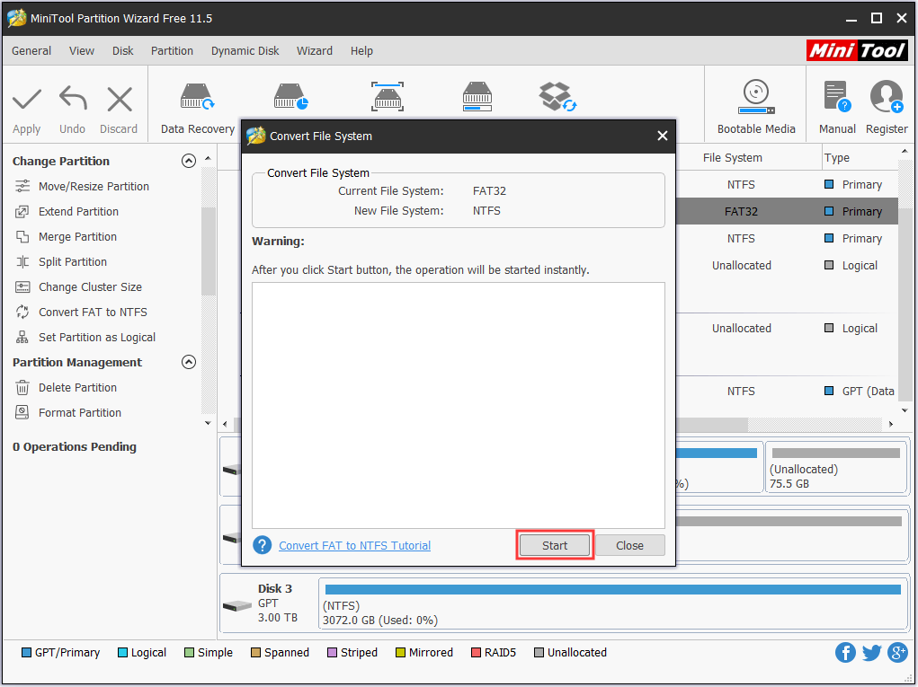Viewport: 918px width, 687px height.
Task: Close the Convert File System dialog
Action: click(x=629, y=544)
